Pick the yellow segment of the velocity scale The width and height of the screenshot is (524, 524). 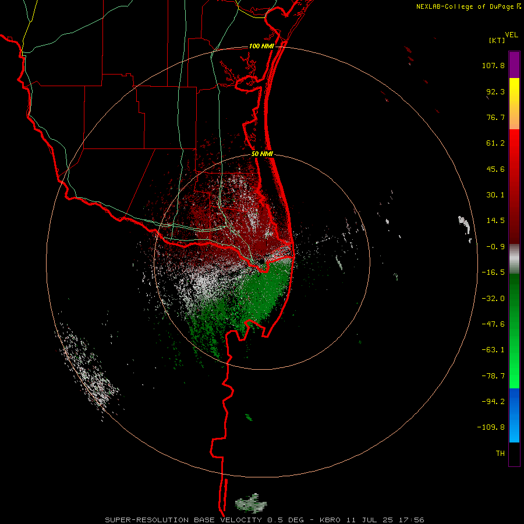pyautogui.click(x=514, y=90)
